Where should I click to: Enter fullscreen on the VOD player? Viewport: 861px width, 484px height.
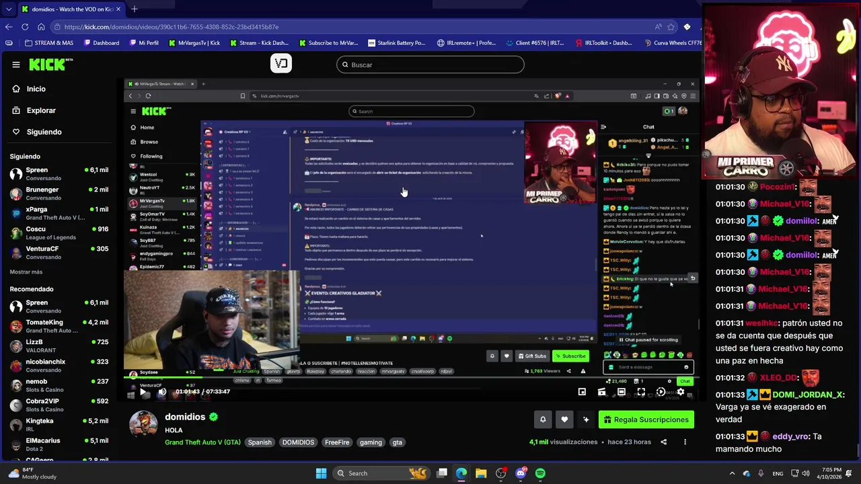click(641, 392)
